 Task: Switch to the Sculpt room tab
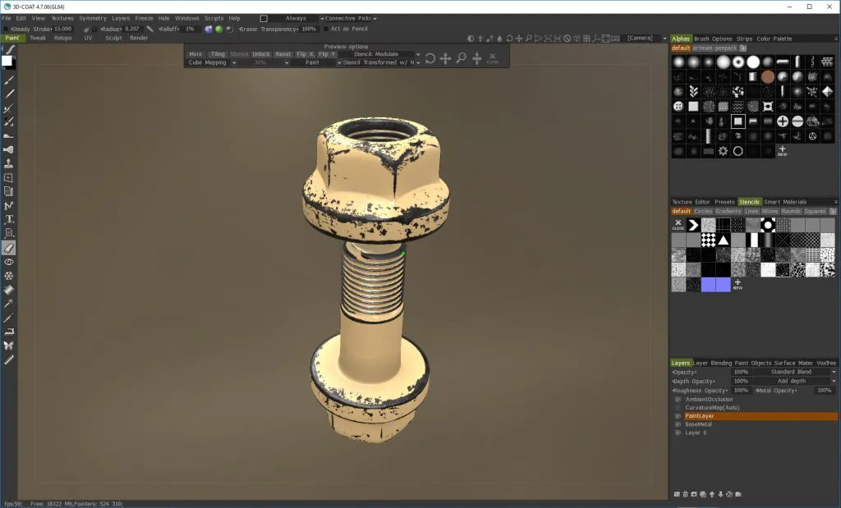(113, 38)
